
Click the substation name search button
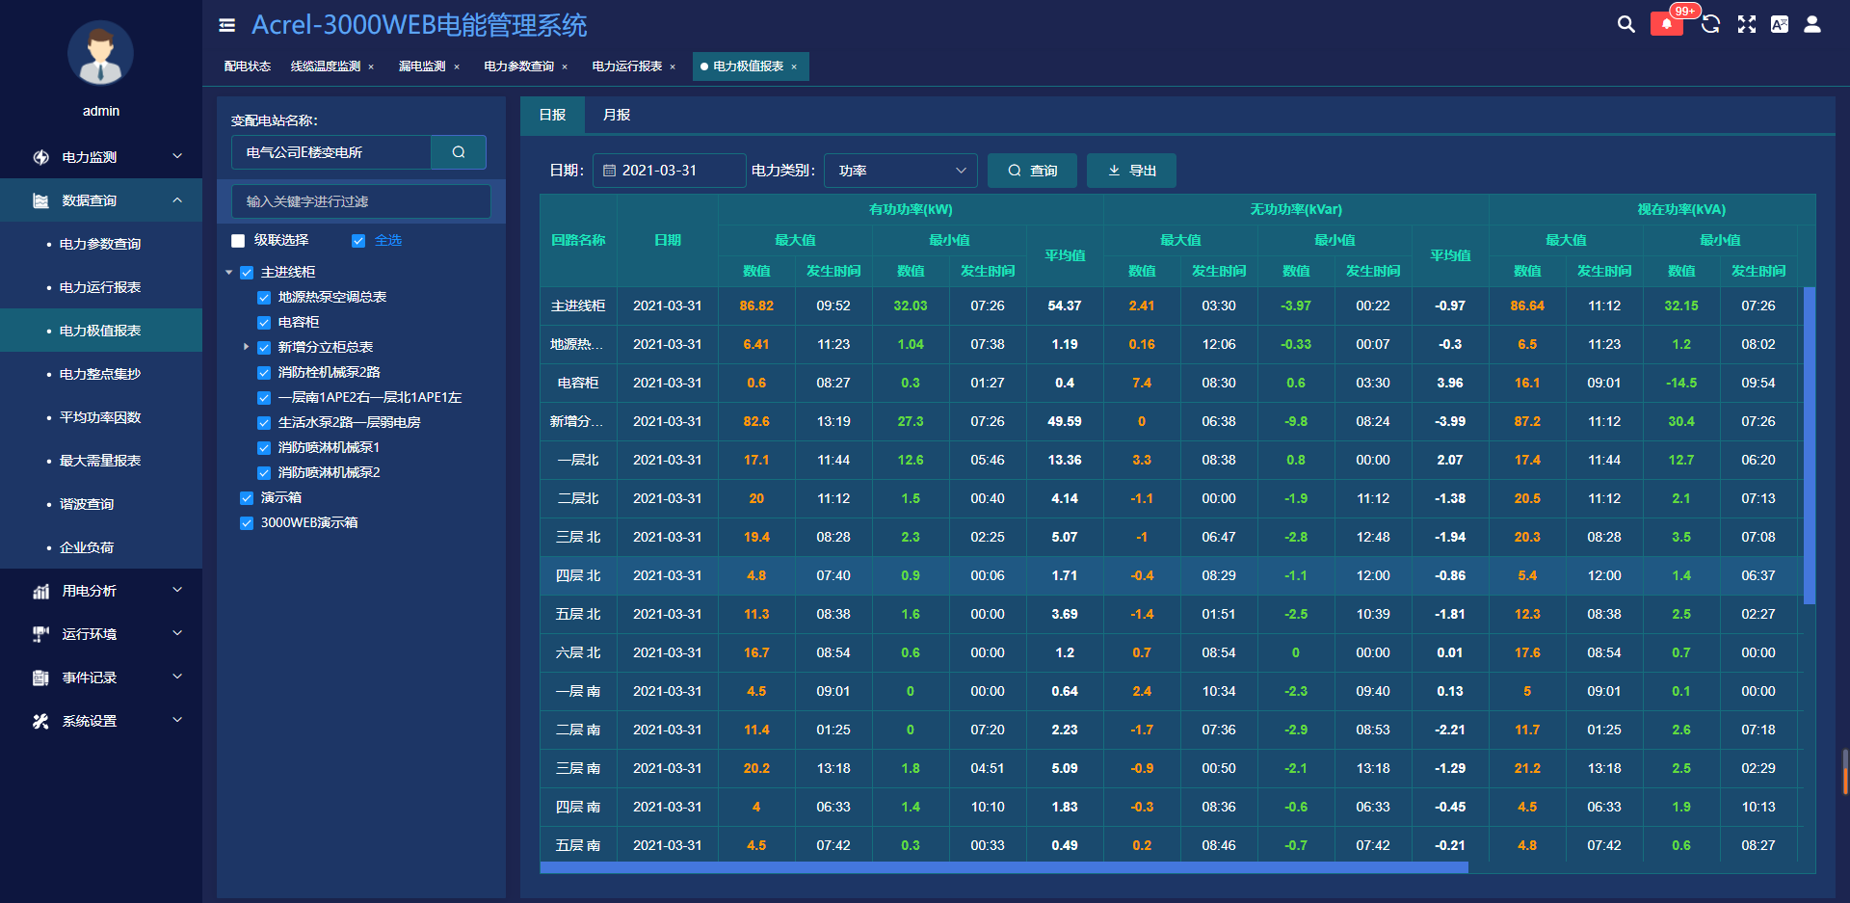point(459,152)
